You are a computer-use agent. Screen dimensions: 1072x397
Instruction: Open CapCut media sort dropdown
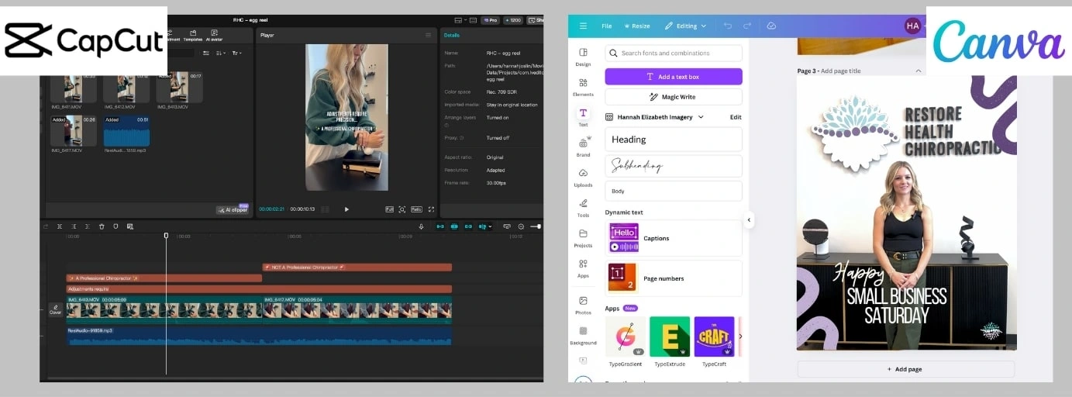click(x=221, y=53)
